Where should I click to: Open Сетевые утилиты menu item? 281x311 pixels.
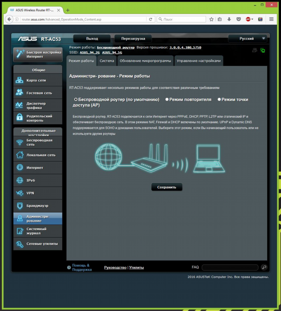38,244
